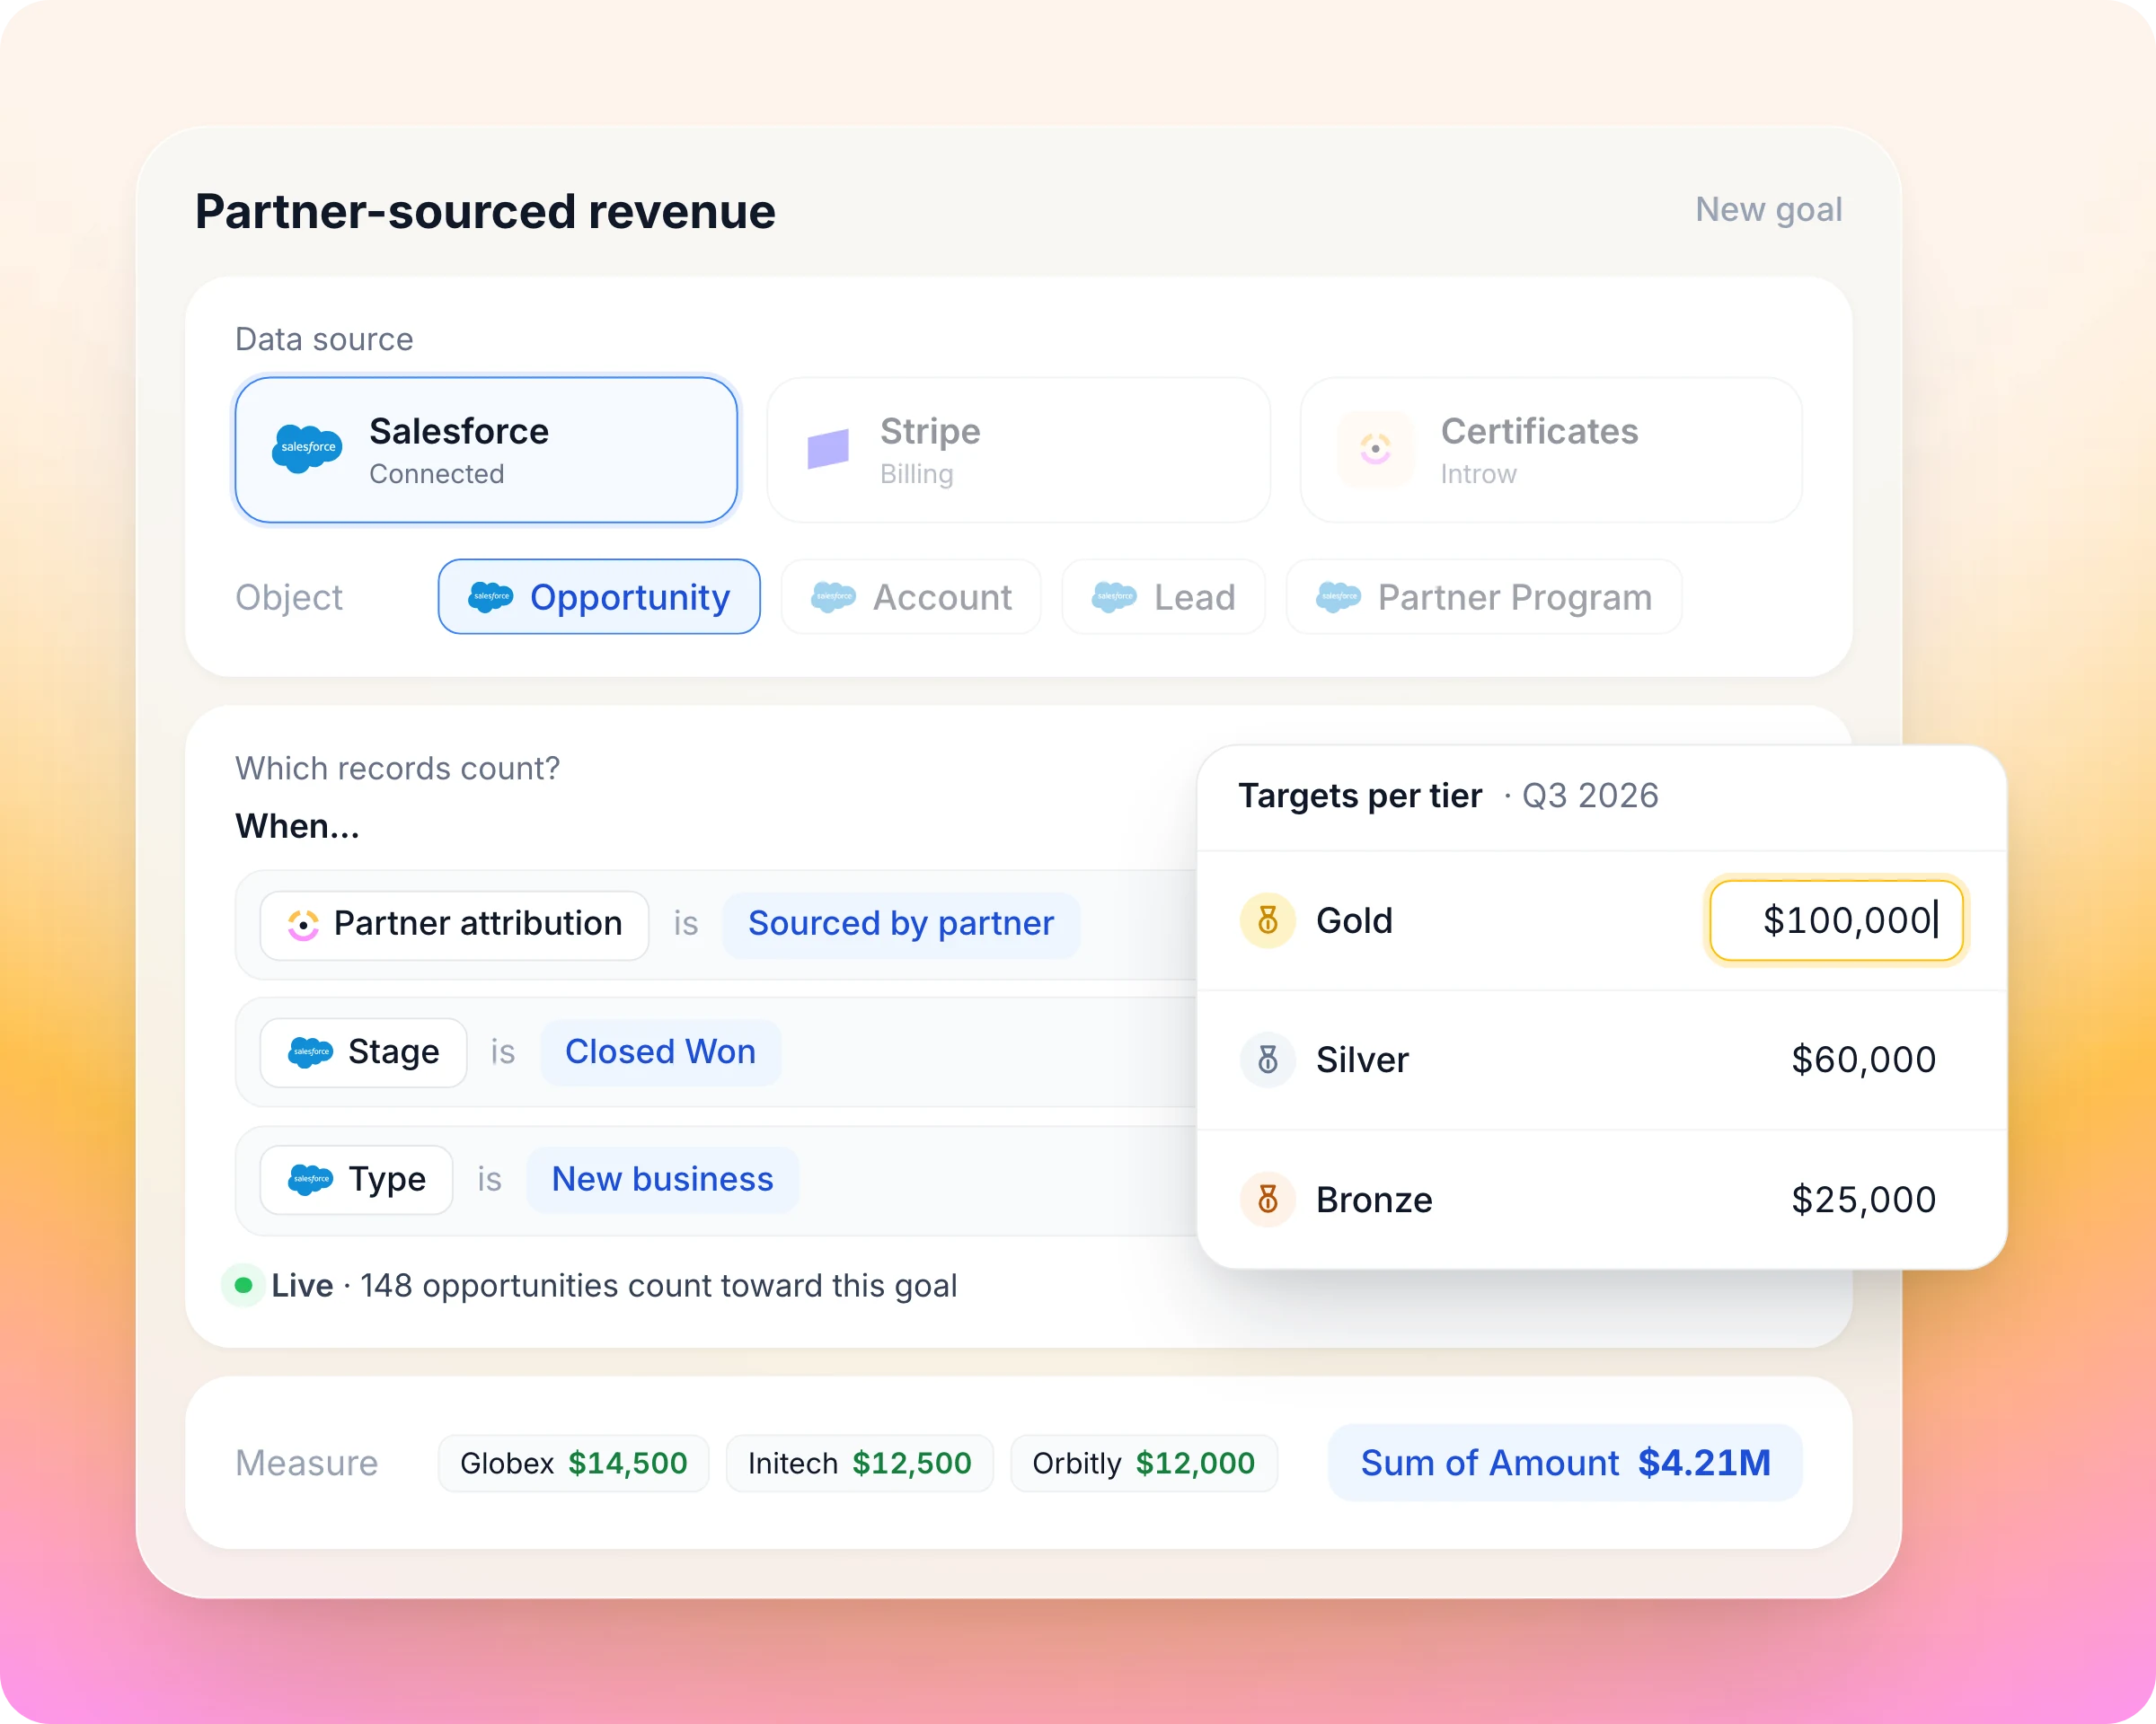Viewport: 2156px width, 1724px height.
Task: Select Certificates Introw data source card
Action: (x=1551, y=450)
